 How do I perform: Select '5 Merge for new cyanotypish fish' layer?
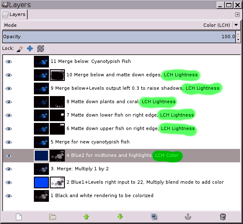(90, 142)
